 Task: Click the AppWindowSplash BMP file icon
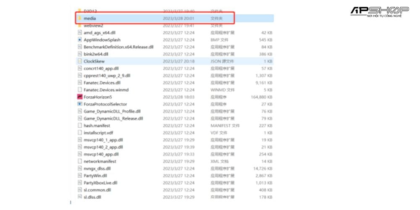pyautogui.click(x=80, y=40)
